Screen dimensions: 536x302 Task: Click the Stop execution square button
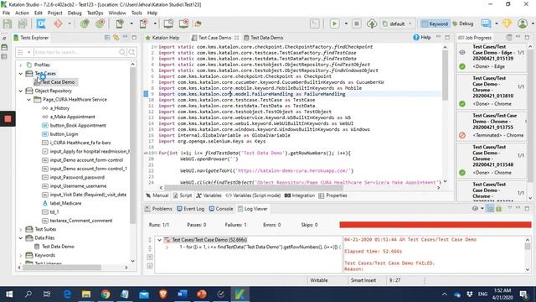pos(356,23)
